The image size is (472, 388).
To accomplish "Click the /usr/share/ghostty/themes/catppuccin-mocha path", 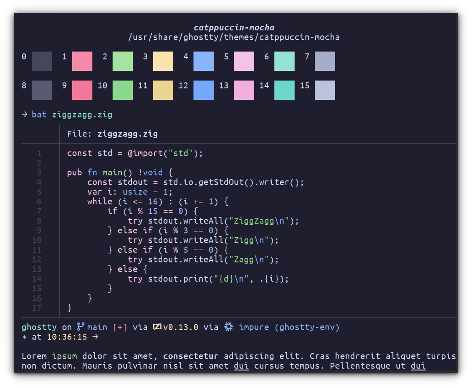I will click(234, 37).
